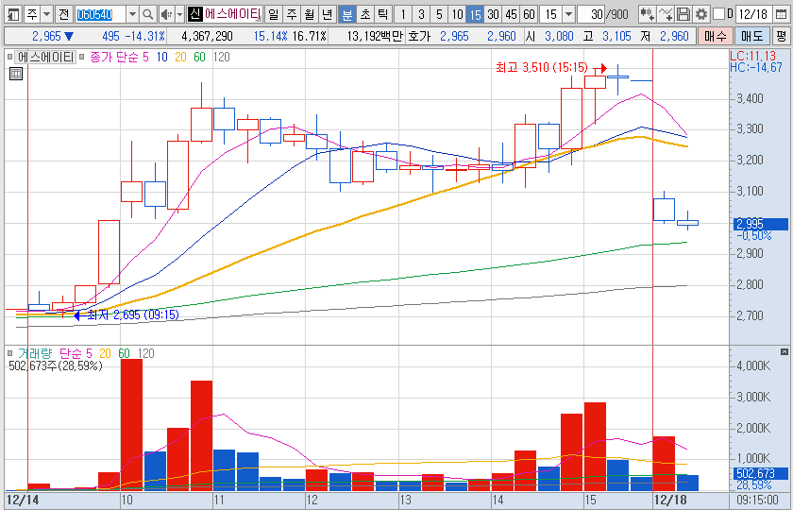Click the black 신 badge icon
This screenshot has height=510, width=793.
pyautogui.click(x=195, y=14)
